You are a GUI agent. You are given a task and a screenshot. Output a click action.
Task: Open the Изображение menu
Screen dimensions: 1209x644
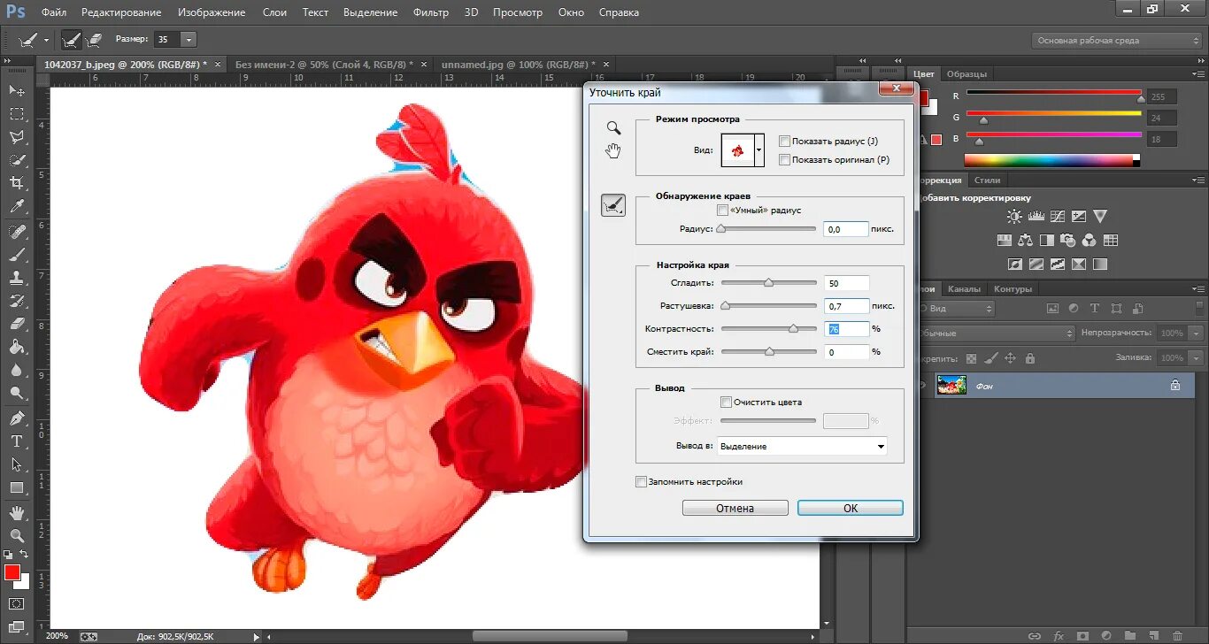click(x=212, y=12)
